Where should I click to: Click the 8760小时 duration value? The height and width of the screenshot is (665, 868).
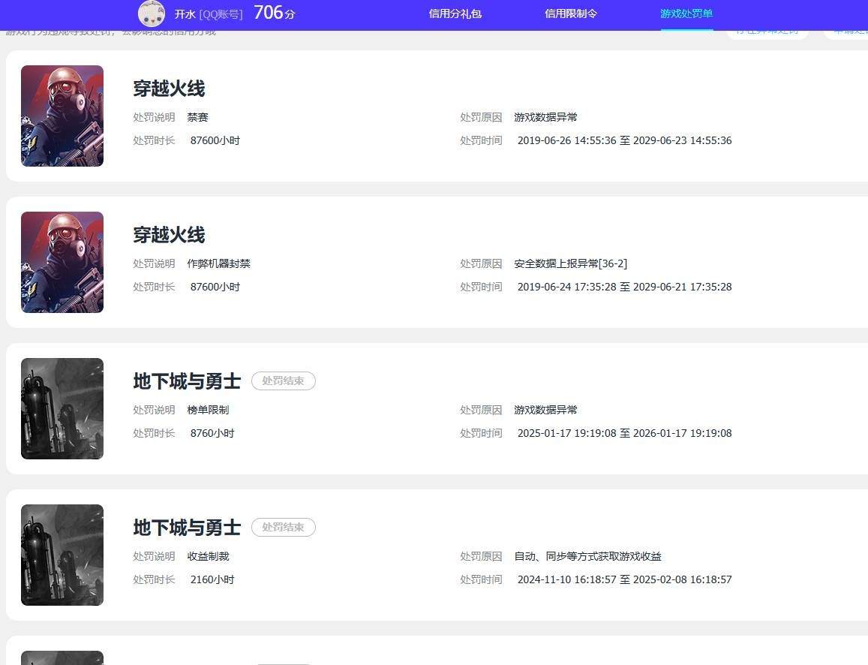point(212,433)
